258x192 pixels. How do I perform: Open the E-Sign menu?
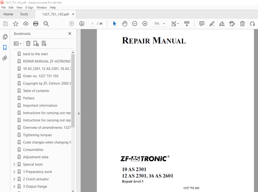30,7
